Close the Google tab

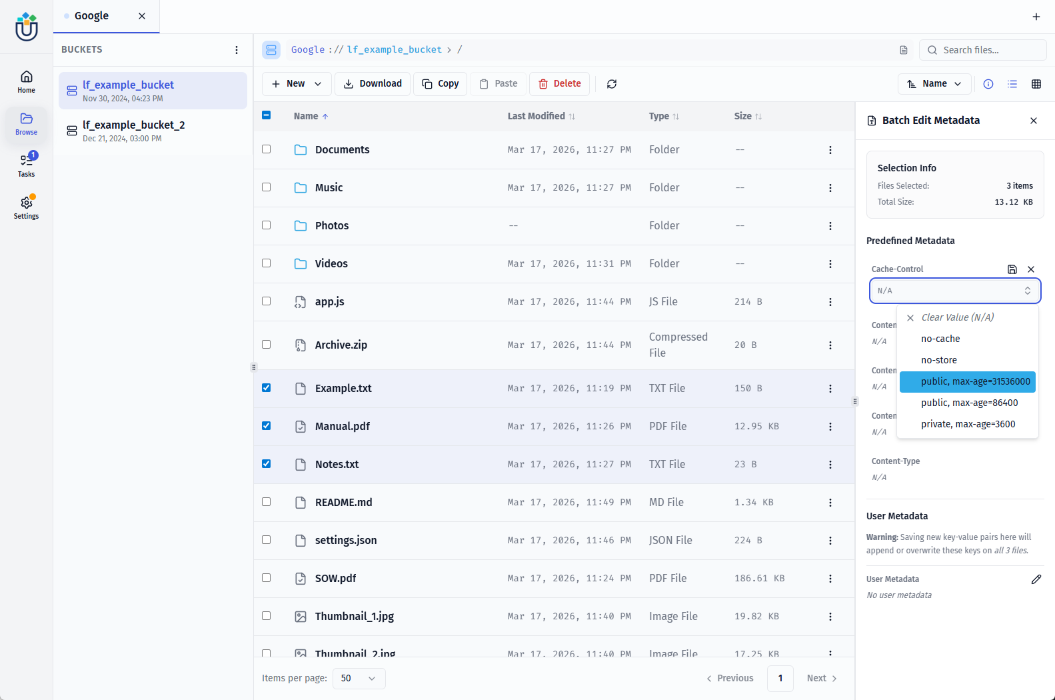click(142, 16)
